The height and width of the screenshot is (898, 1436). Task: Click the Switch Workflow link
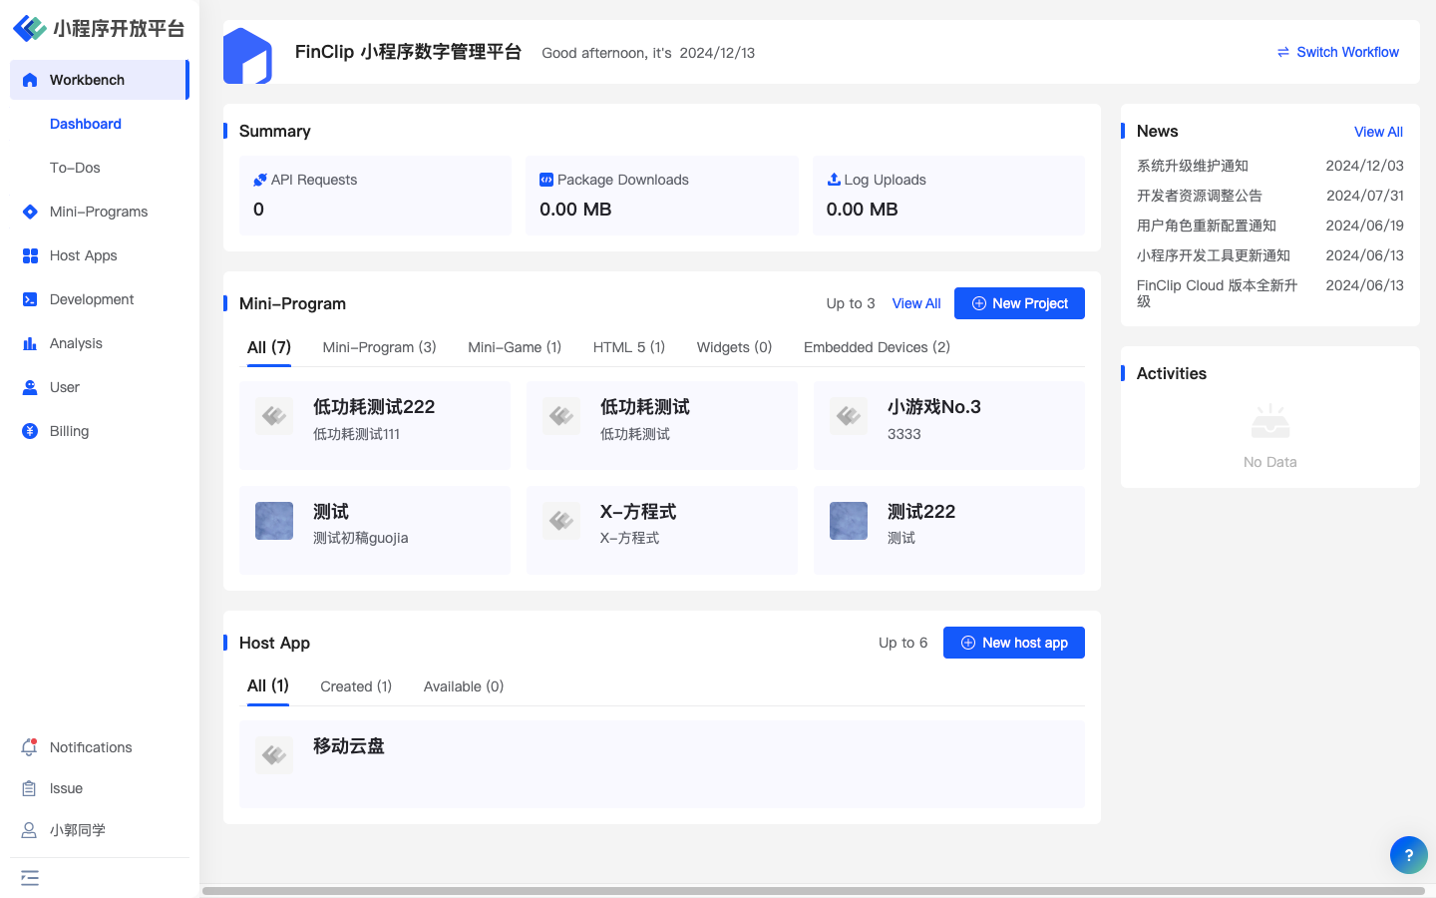1337,52
